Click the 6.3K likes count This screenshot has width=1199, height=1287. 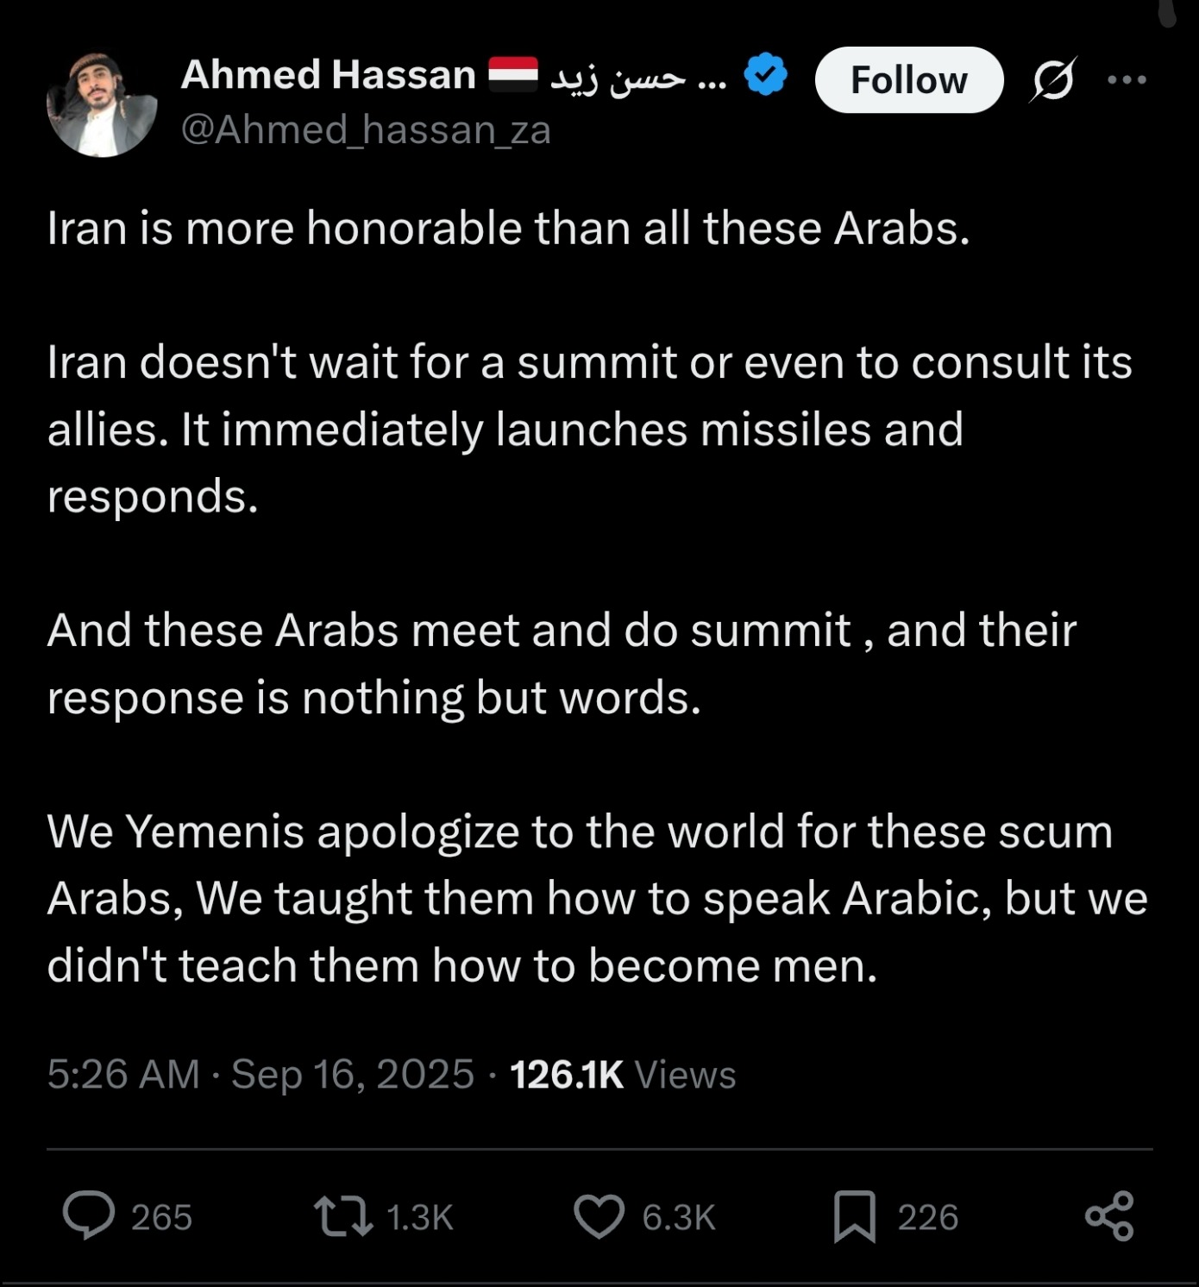[679, 1217]
